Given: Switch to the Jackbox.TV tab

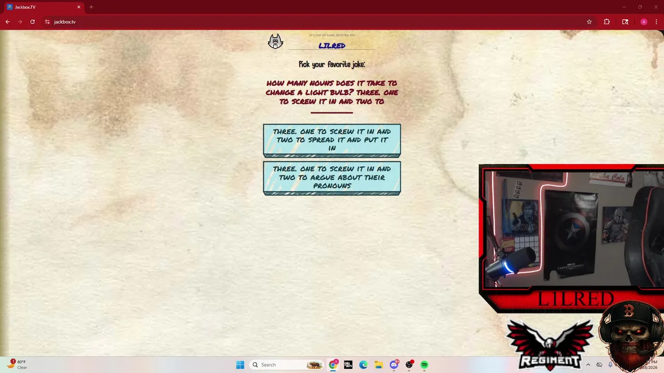Looking at the screenshot, I should [44, 7].
